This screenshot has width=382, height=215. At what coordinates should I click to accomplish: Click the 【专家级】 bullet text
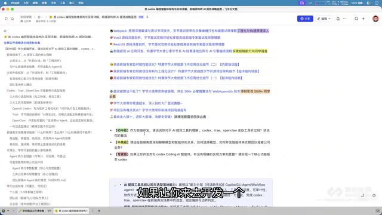192,156
